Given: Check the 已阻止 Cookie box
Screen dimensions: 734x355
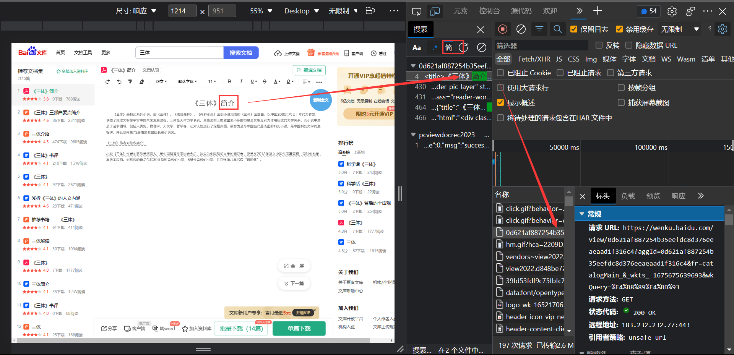Looking at the screenshot, I should point(500,73).
